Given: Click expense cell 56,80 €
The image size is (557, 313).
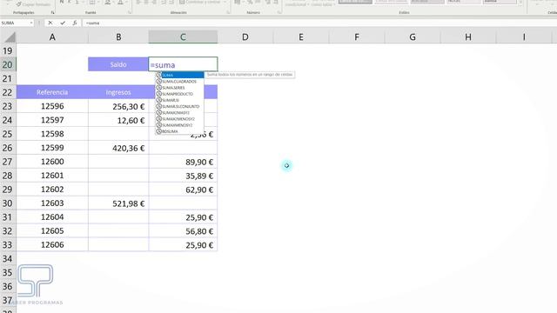Looking at the screenshot, I should tap(183, 231).
